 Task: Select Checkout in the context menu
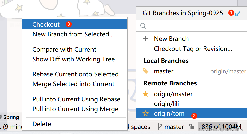click(75, 24)
